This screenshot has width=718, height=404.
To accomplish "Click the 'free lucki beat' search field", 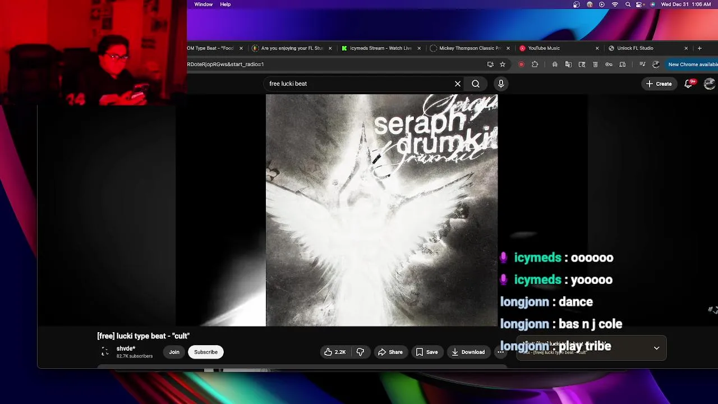I will [x=359, y=84].
